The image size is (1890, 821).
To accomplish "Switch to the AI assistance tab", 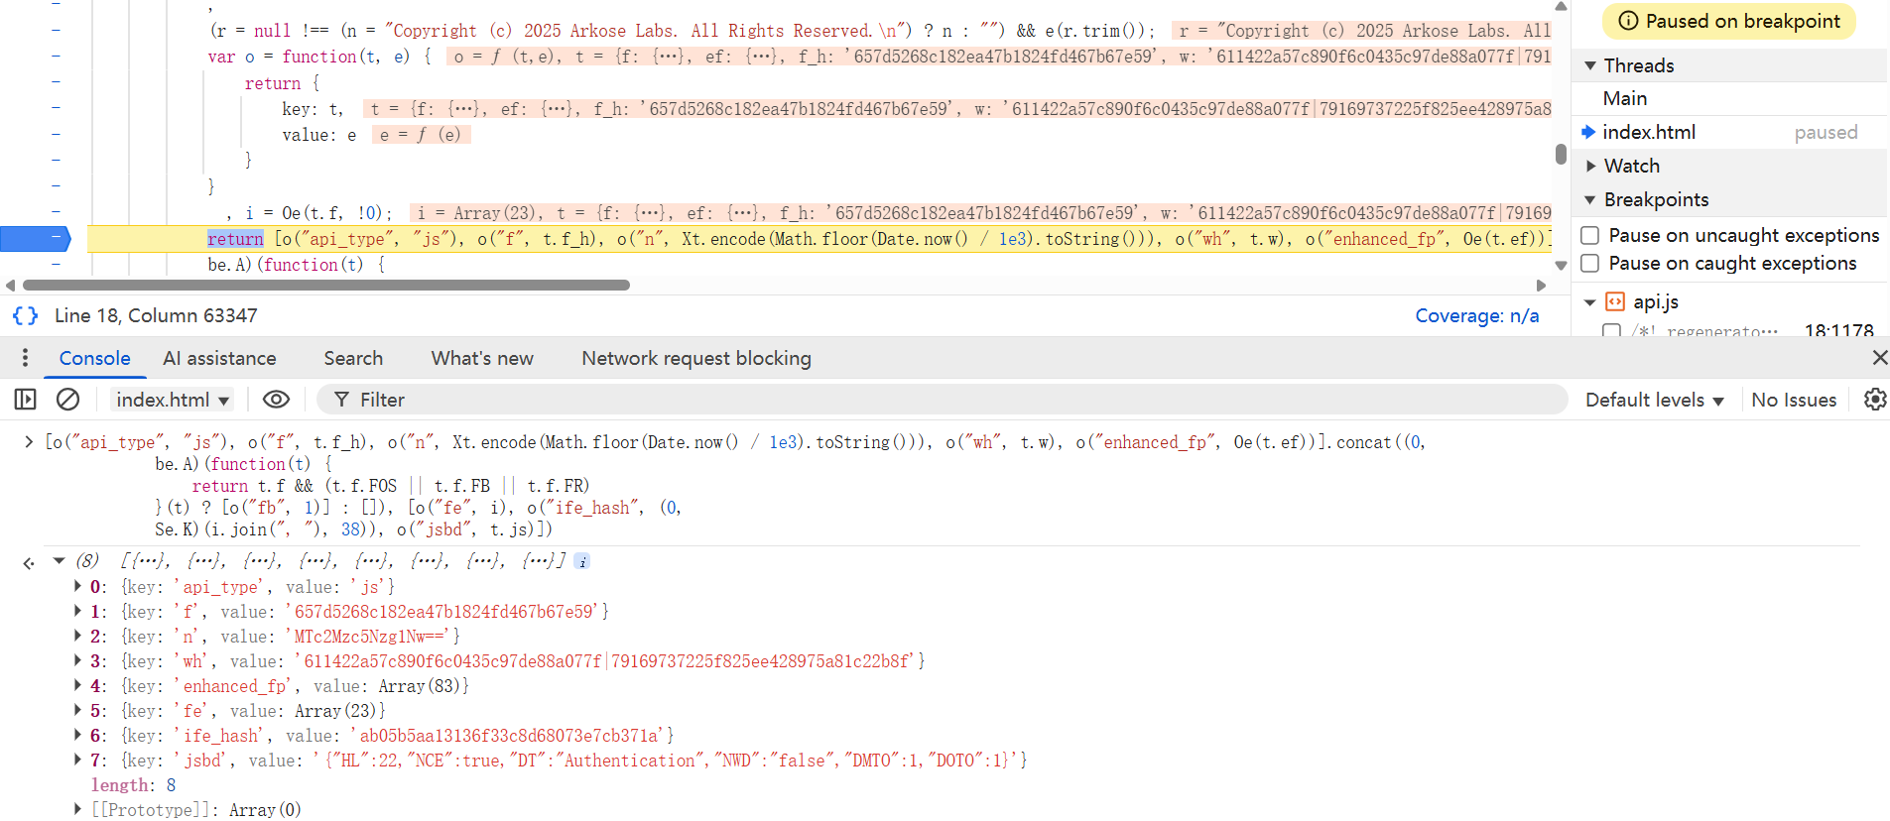I will 219,358.
